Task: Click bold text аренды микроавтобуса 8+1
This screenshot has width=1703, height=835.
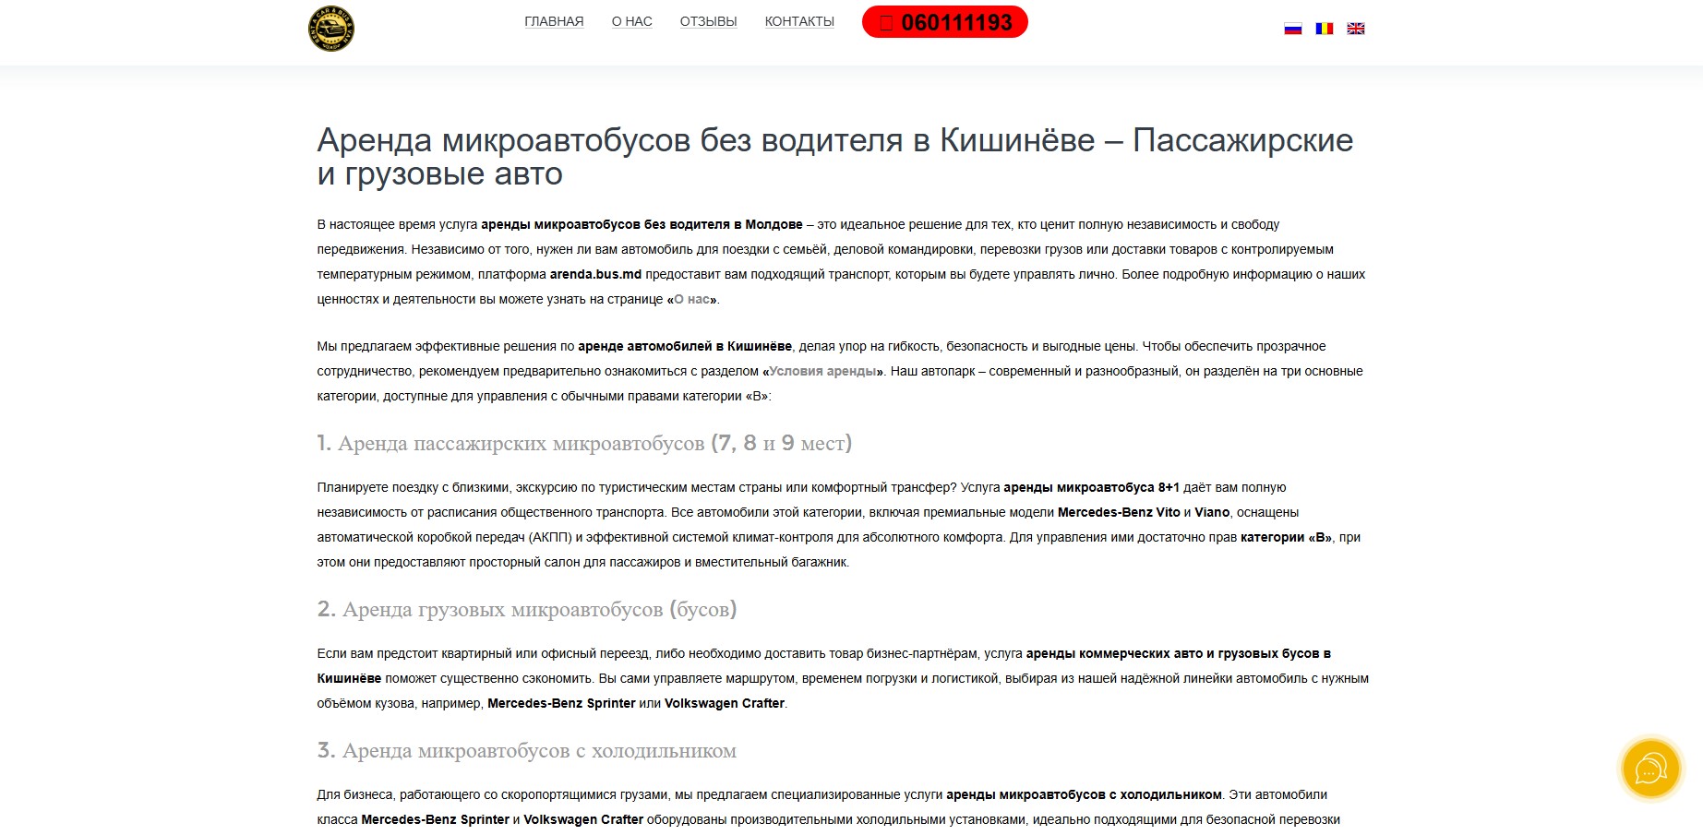Action: pos(1091,487)
